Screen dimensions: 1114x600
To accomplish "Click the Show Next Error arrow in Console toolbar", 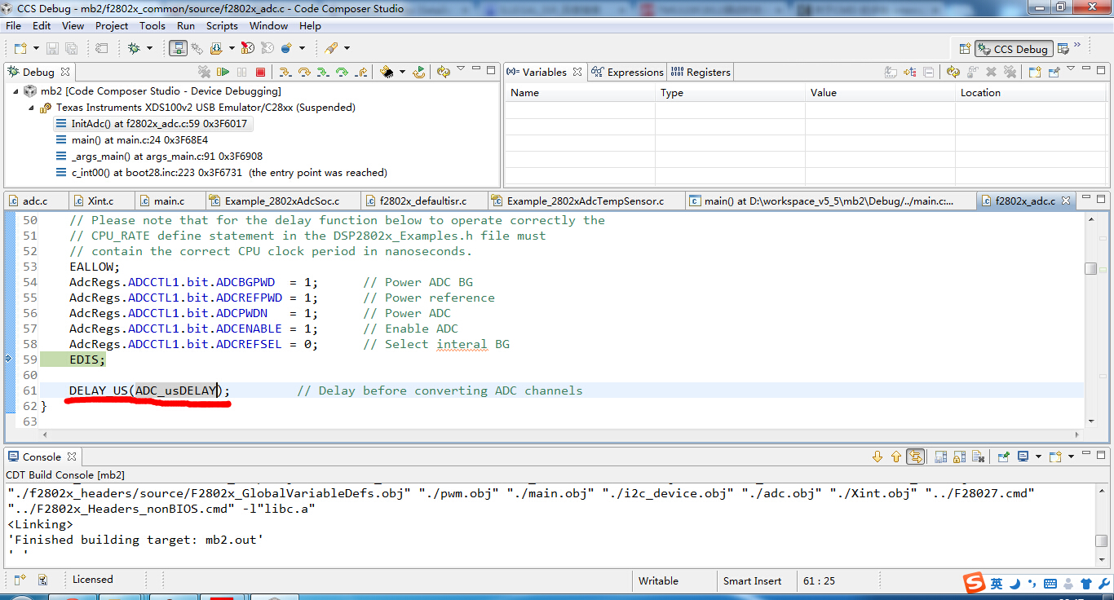I will (x=877, y=457).
